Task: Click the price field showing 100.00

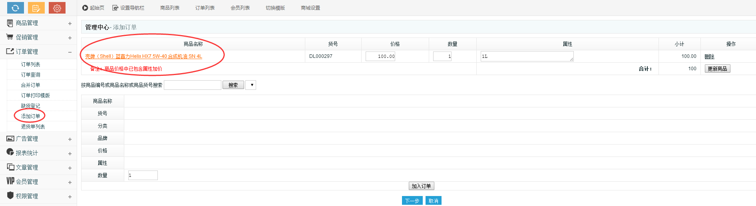Action: point(380,56)
